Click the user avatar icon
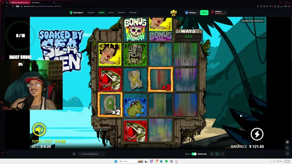 pyautogui.click(x=212, y=12)
